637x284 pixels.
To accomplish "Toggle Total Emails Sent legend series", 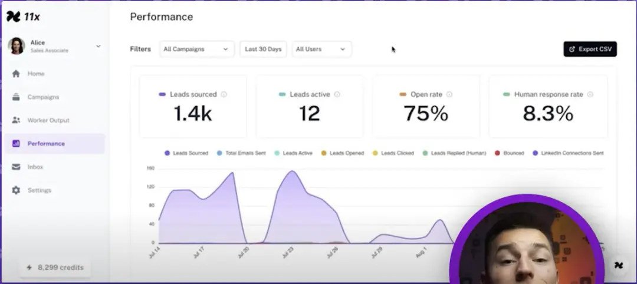I will pyautogui.click(x=241, y=153).
